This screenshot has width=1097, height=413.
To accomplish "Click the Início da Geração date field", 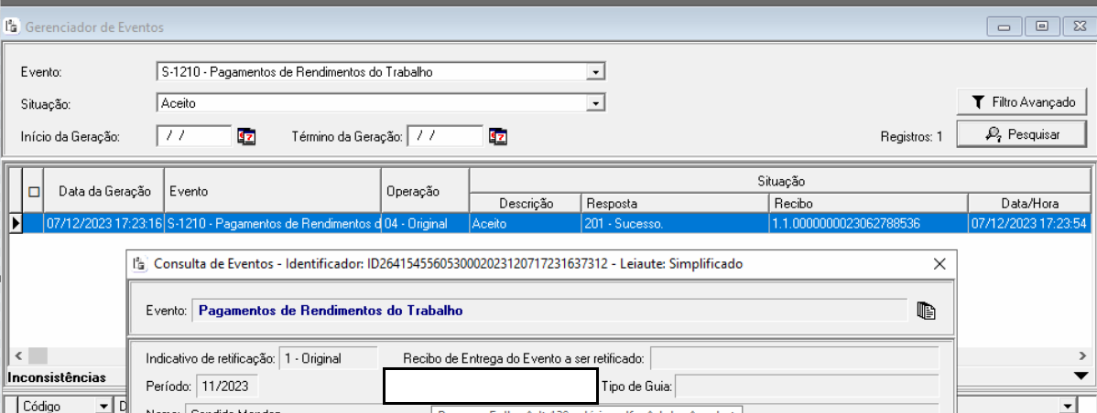I will (x=193, y=136).
